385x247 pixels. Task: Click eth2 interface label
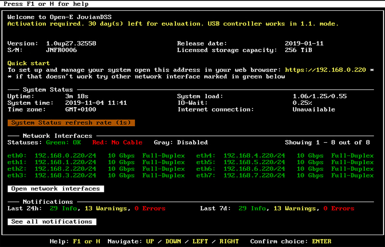(x=17, y=169)
